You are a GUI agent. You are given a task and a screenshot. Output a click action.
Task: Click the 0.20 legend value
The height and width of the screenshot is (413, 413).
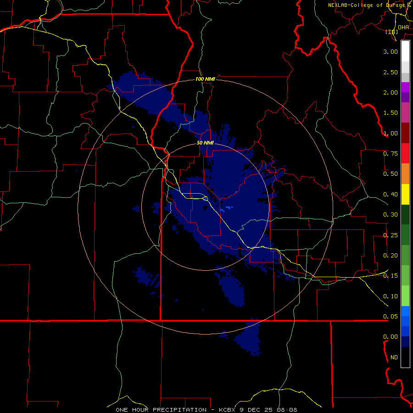pos(391,256)
